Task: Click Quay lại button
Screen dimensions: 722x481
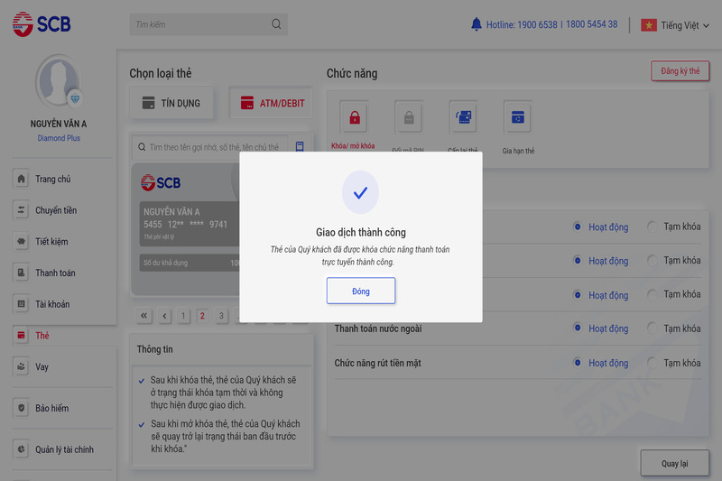Action: click(x=674, y=463)
